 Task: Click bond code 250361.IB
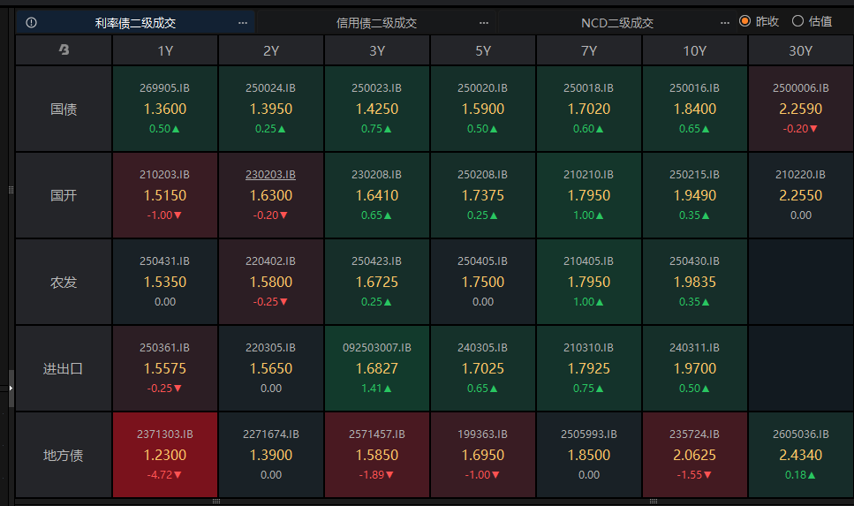(x=164, y=348)
